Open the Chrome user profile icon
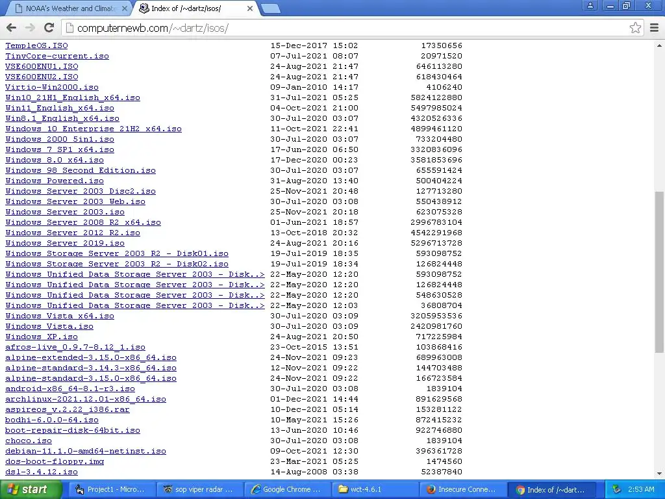 590,5
